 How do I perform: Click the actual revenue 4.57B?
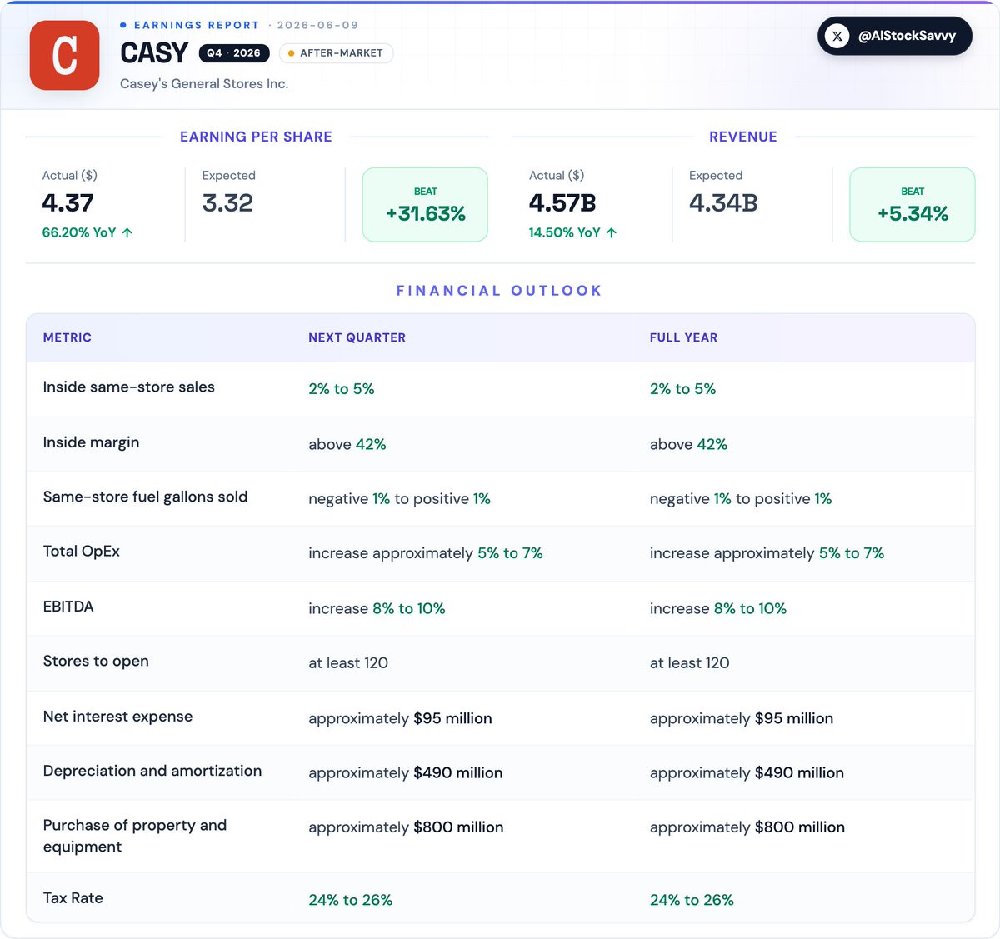(562, 202)
